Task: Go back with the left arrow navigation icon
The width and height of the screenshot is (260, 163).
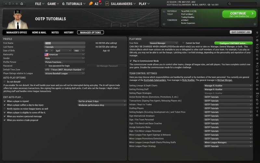Action: click(x=6, y=4)
